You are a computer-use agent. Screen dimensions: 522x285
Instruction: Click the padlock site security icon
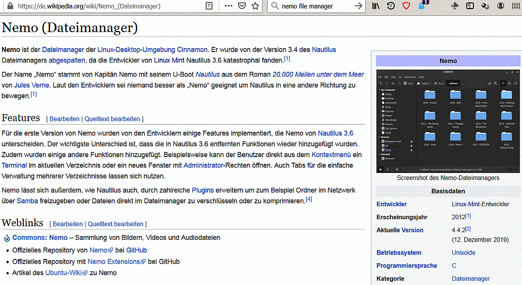point(10,5)
